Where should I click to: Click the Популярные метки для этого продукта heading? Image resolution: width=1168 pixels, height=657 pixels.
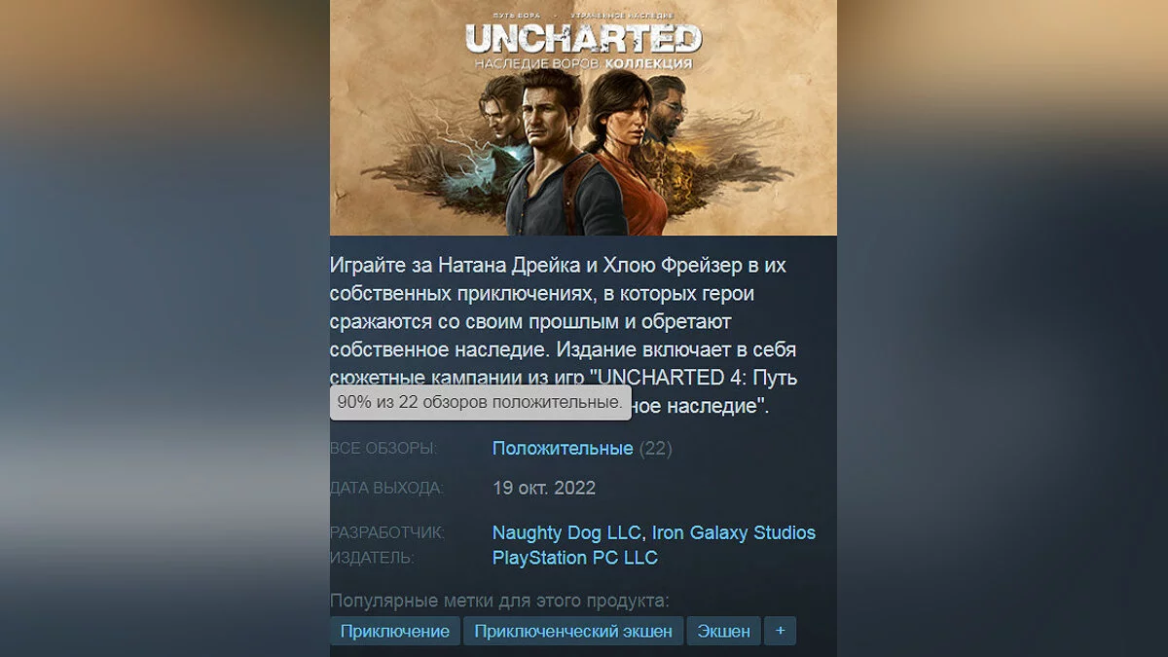click(x=500, y=601)
